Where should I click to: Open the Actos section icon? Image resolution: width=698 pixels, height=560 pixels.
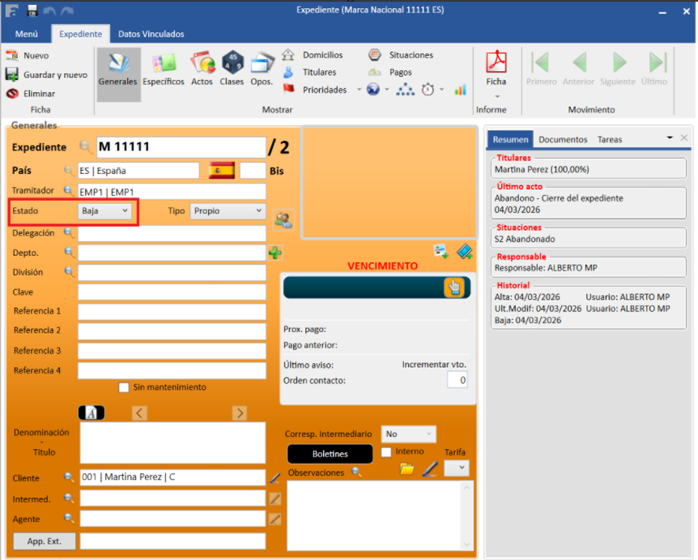(x=202, y=65)
